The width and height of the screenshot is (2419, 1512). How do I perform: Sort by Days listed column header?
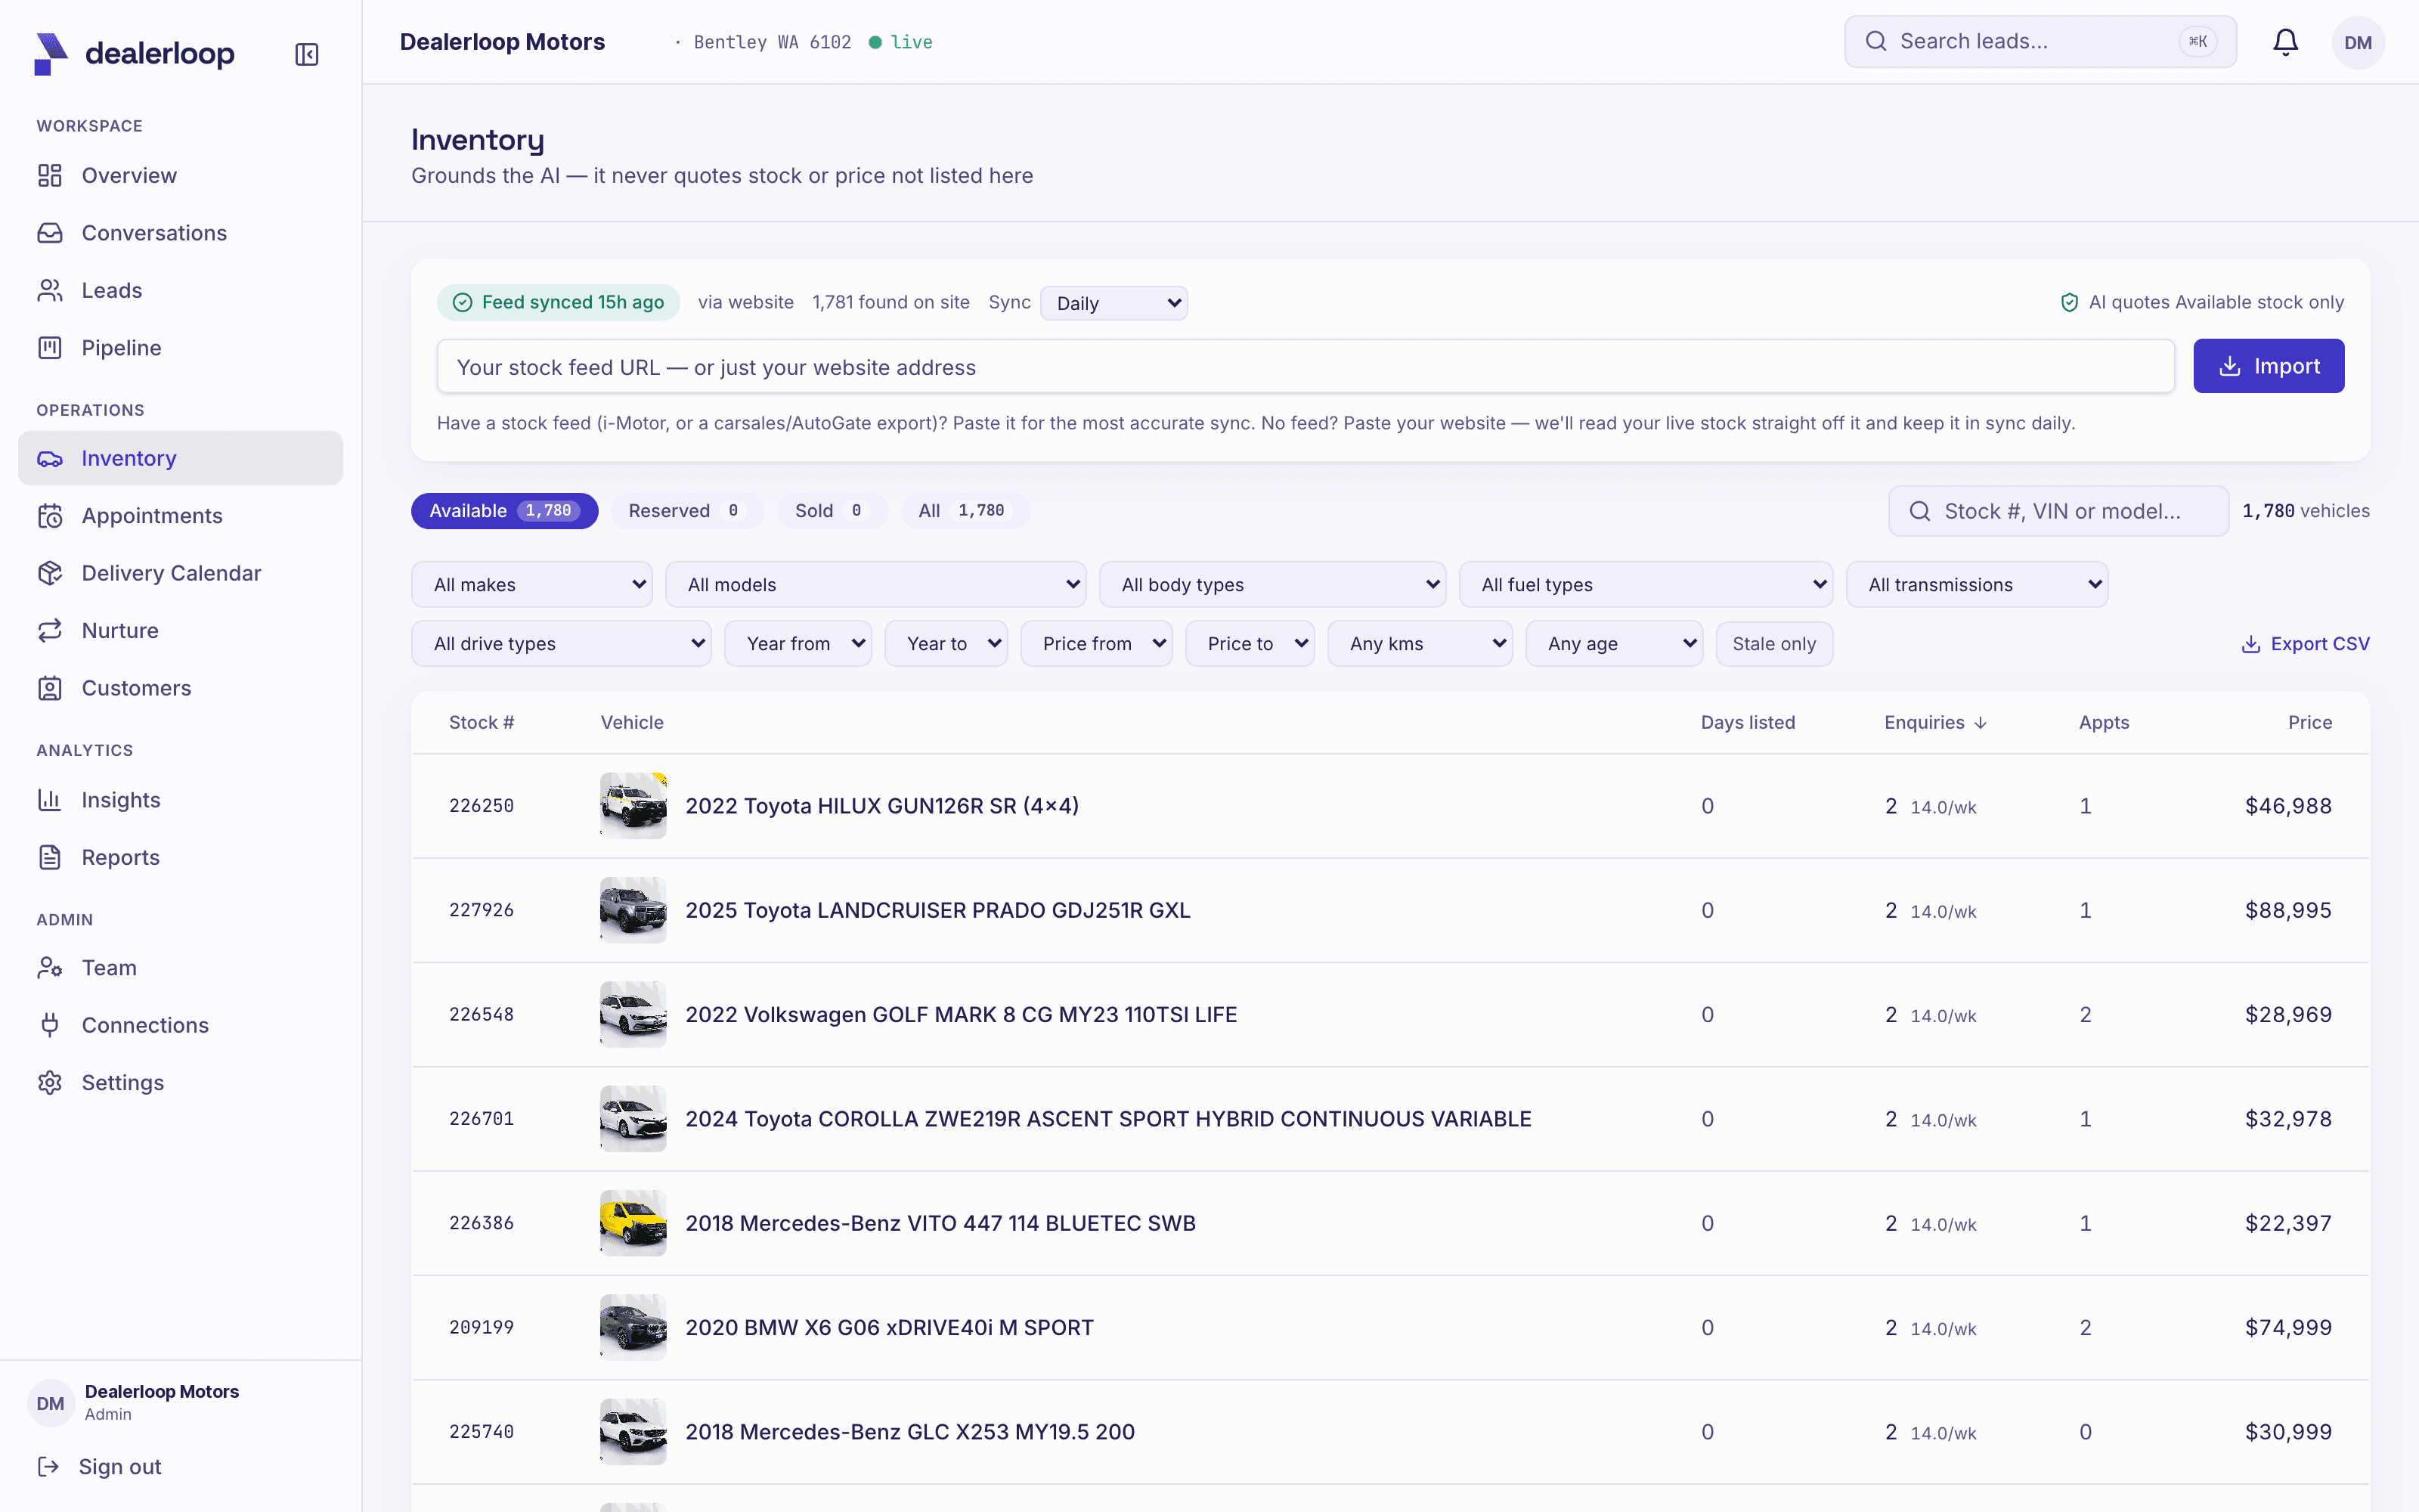pos(1747,723)
